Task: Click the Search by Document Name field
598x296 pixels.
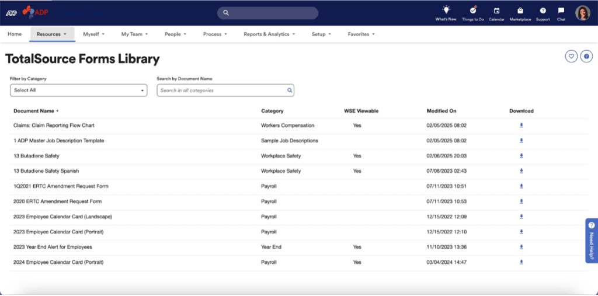Action: [x=222, y=90]
